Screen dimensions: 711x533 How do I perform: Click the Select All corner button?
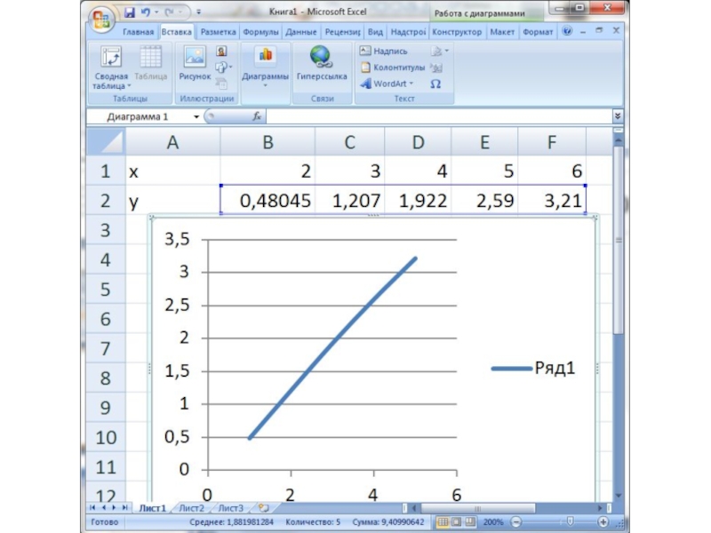106,142
